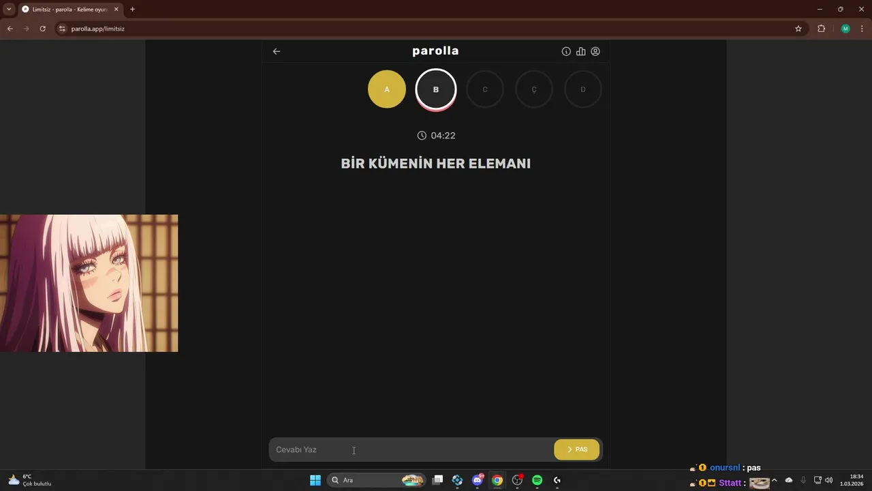Select the letter D circle
Image resolution: width=872 pixels, height=491 pixels.
583,89
